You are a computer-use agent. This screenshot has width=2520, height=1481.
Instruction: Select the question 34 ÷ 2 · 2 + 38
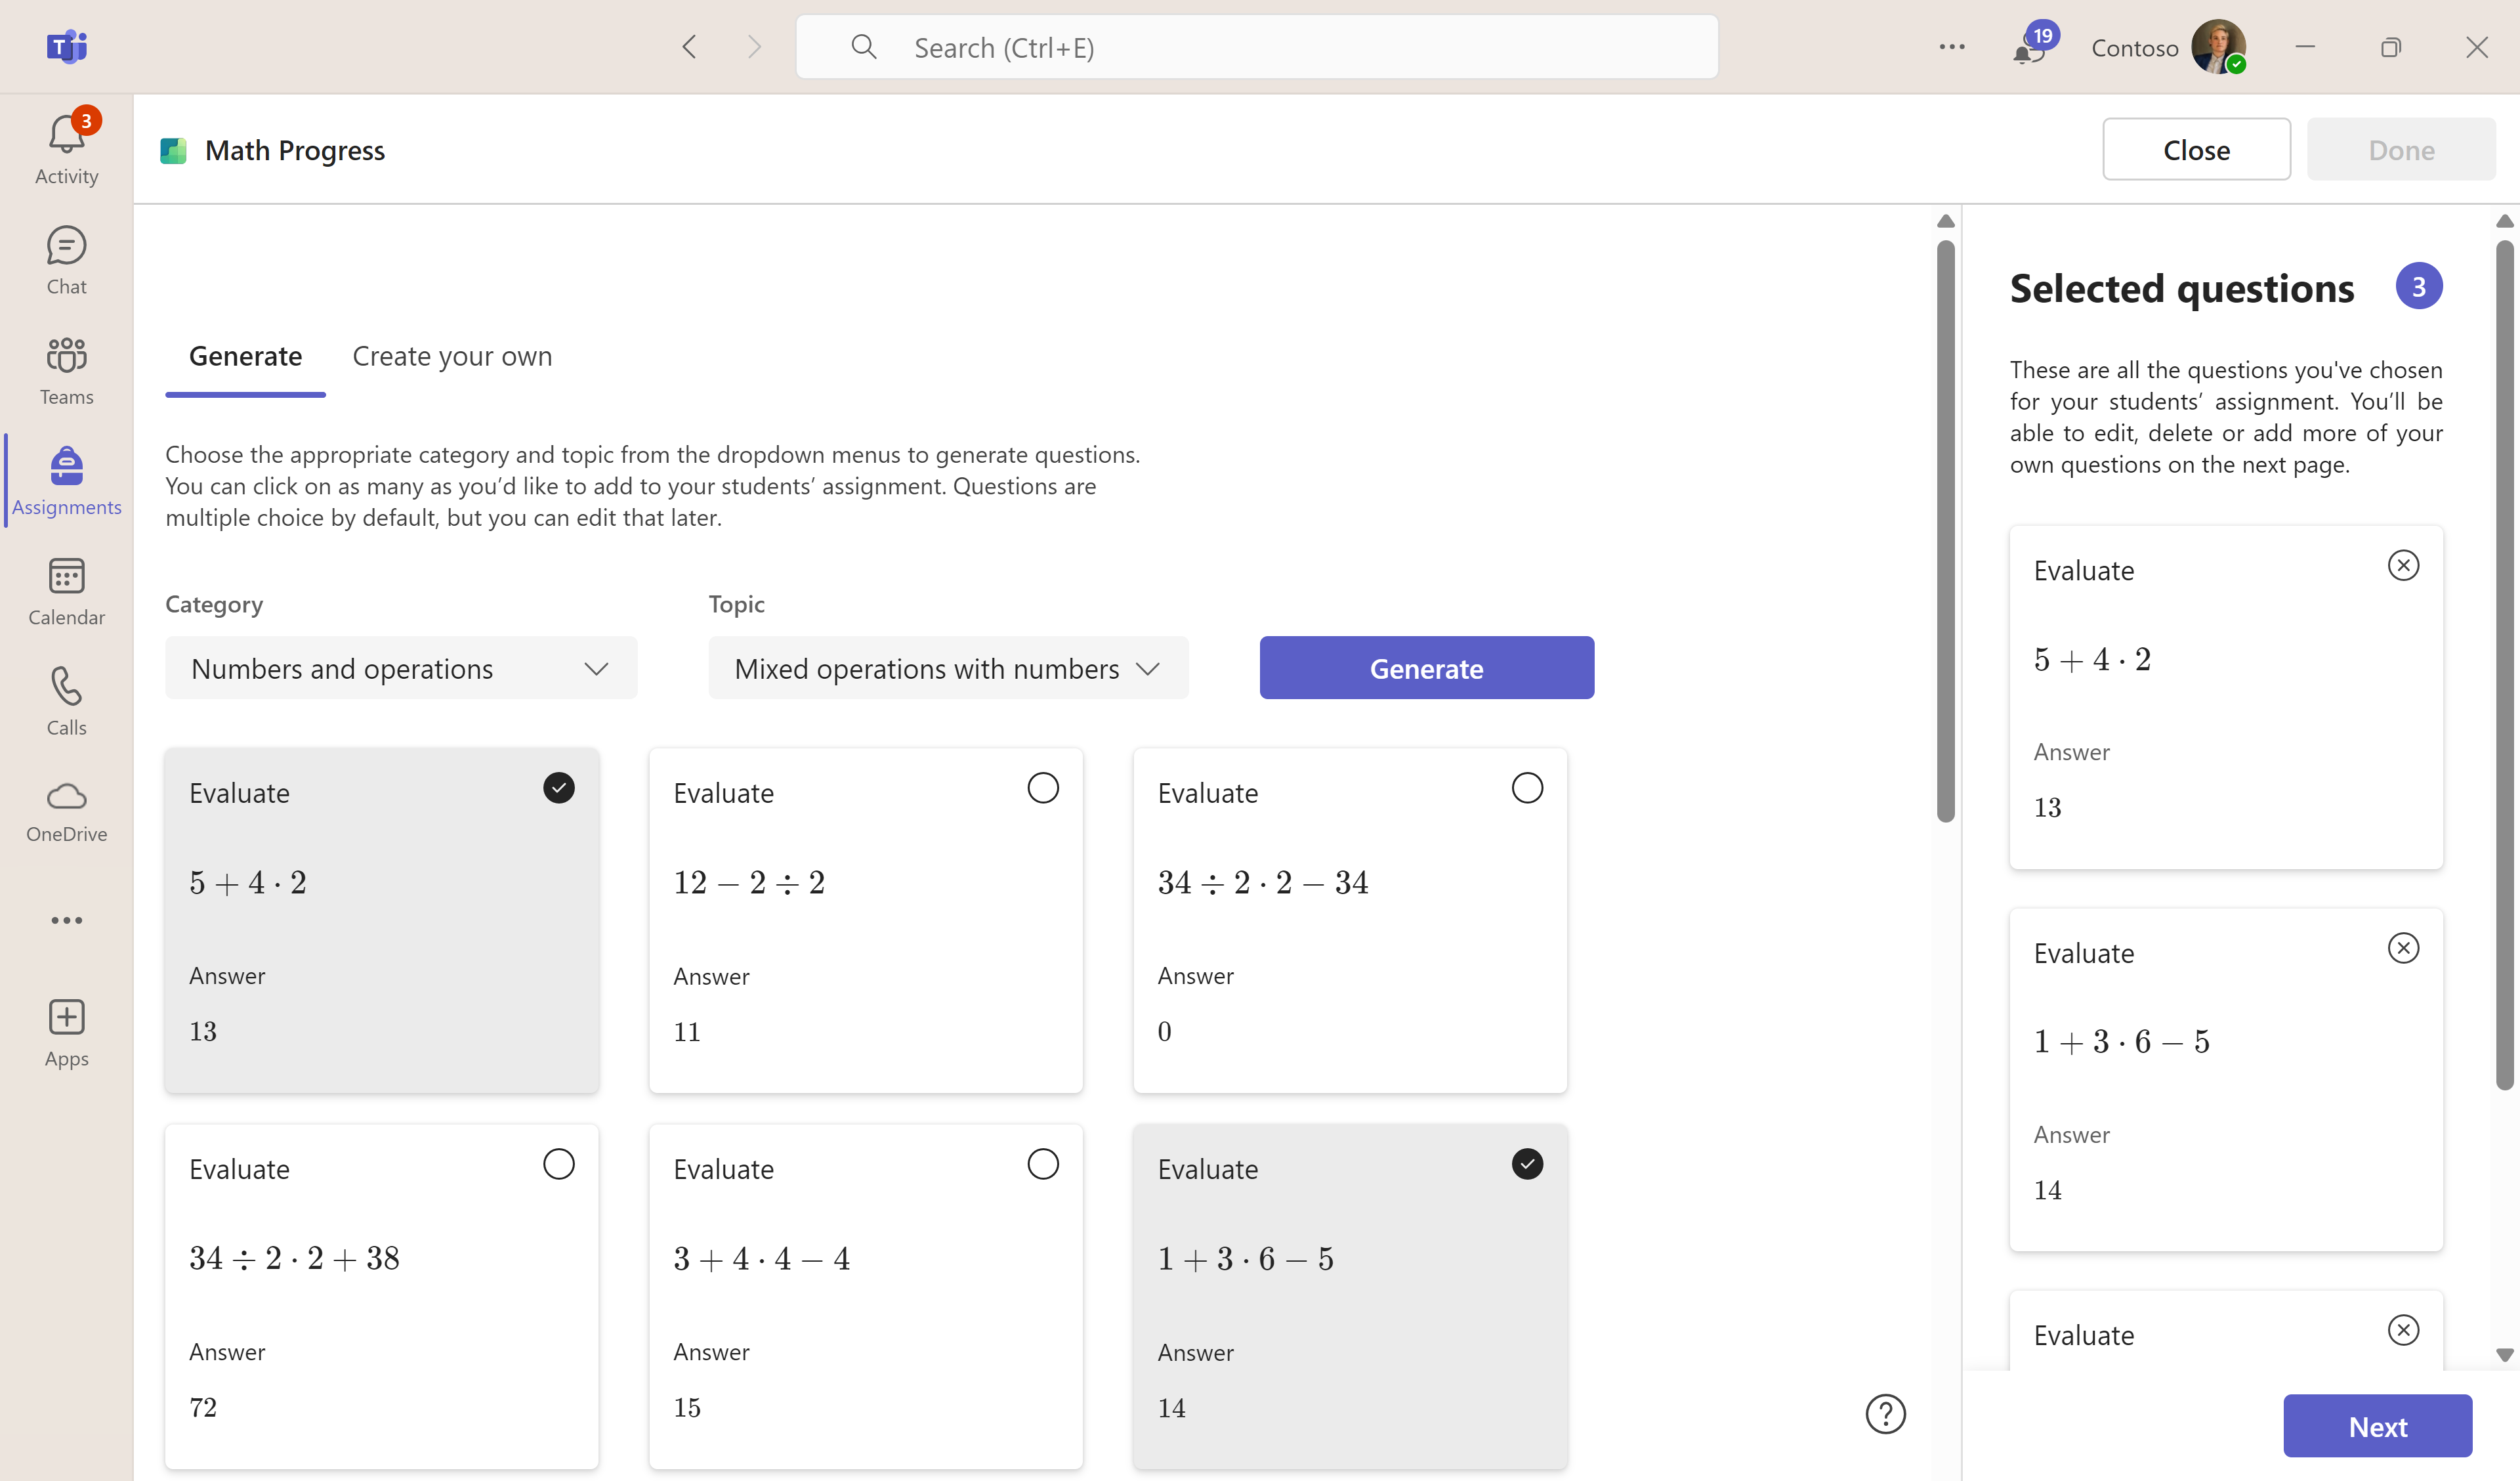(558, 1163)
